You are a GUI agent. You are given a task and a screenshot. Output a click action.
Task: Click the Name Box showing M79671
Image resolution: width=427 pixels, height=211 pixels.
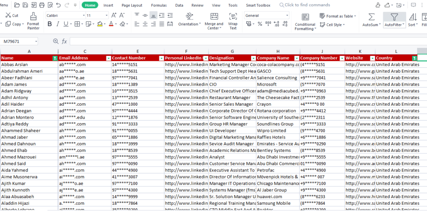19,41
